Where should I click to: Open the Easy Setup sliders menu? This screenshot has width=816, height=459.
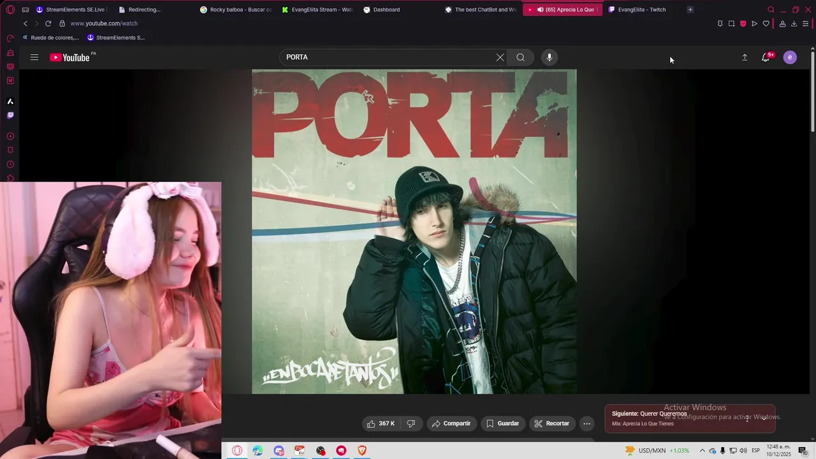805,24
